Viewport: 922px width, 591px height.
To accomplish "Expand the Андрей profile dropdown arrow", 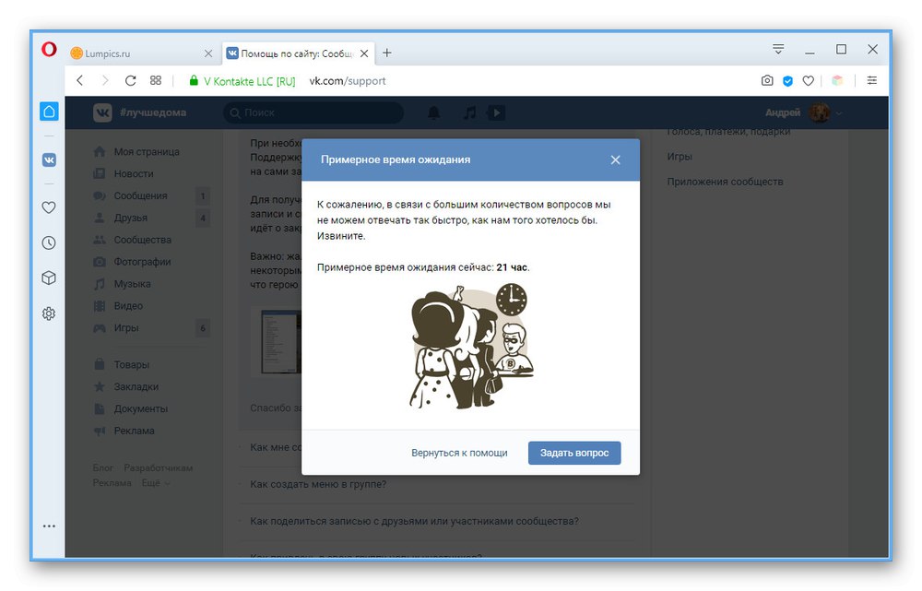I will pos(839,112).
